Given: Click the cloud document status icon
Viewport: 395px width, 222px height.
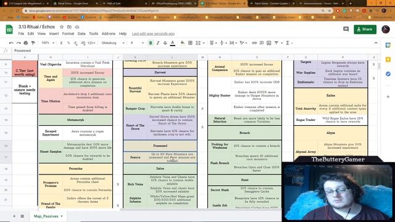Looking at the screenshot, I should coord(77,27).
